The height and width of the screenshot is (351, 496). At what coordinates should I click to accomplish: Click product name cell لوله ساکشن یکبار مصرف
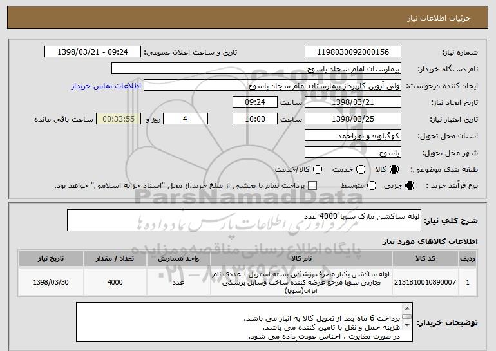click(x=301, y=282)
